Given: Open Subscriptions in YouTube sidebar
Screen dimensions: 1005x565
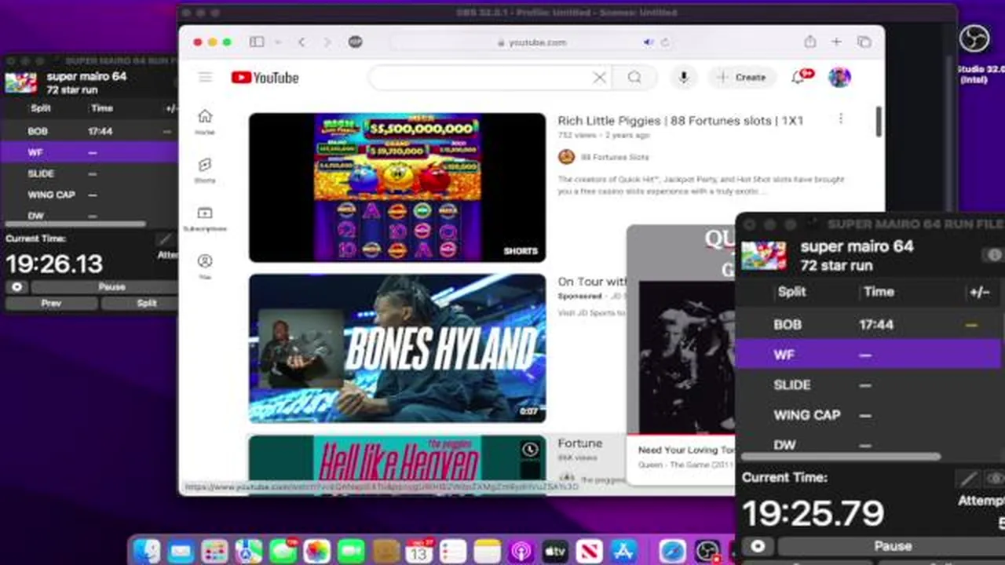Looking at the screenshot, I should click(205, 218).
